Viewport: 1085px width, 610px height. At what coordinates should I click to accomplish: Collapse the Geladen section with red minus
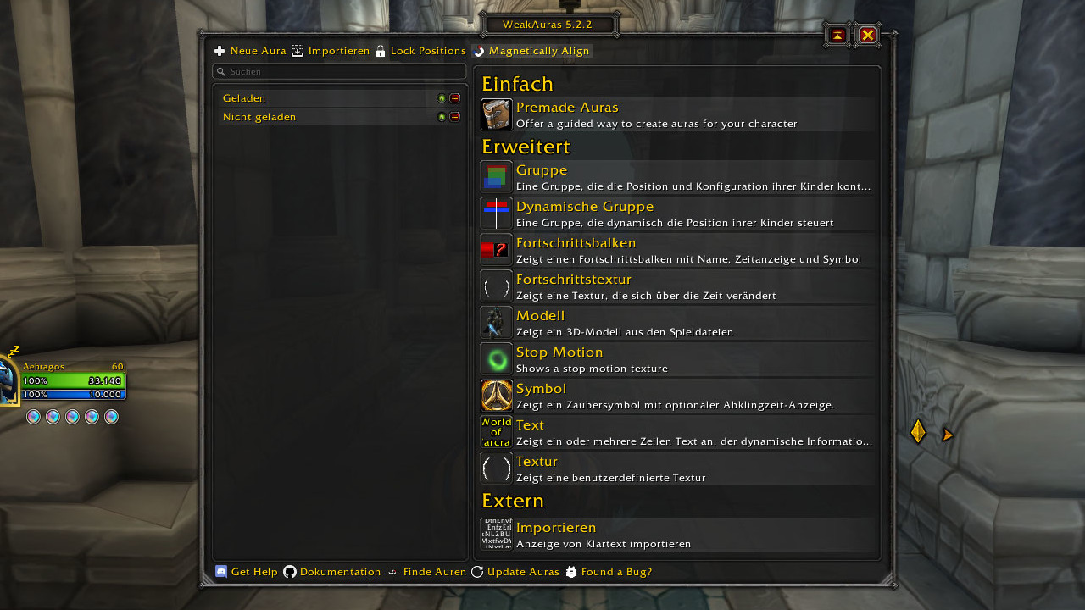[x=455, y=98]
